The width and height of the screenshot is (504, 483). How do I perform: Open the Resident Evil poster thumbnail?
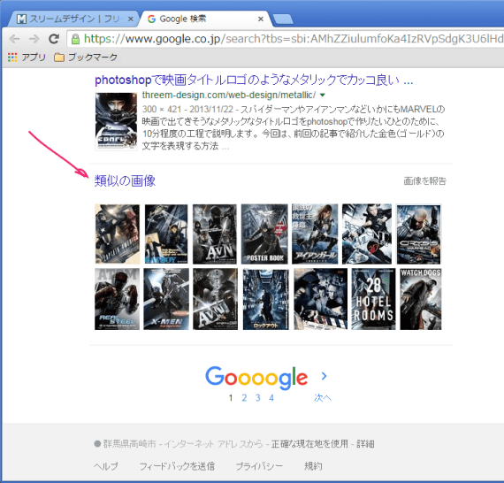point(367,234)
